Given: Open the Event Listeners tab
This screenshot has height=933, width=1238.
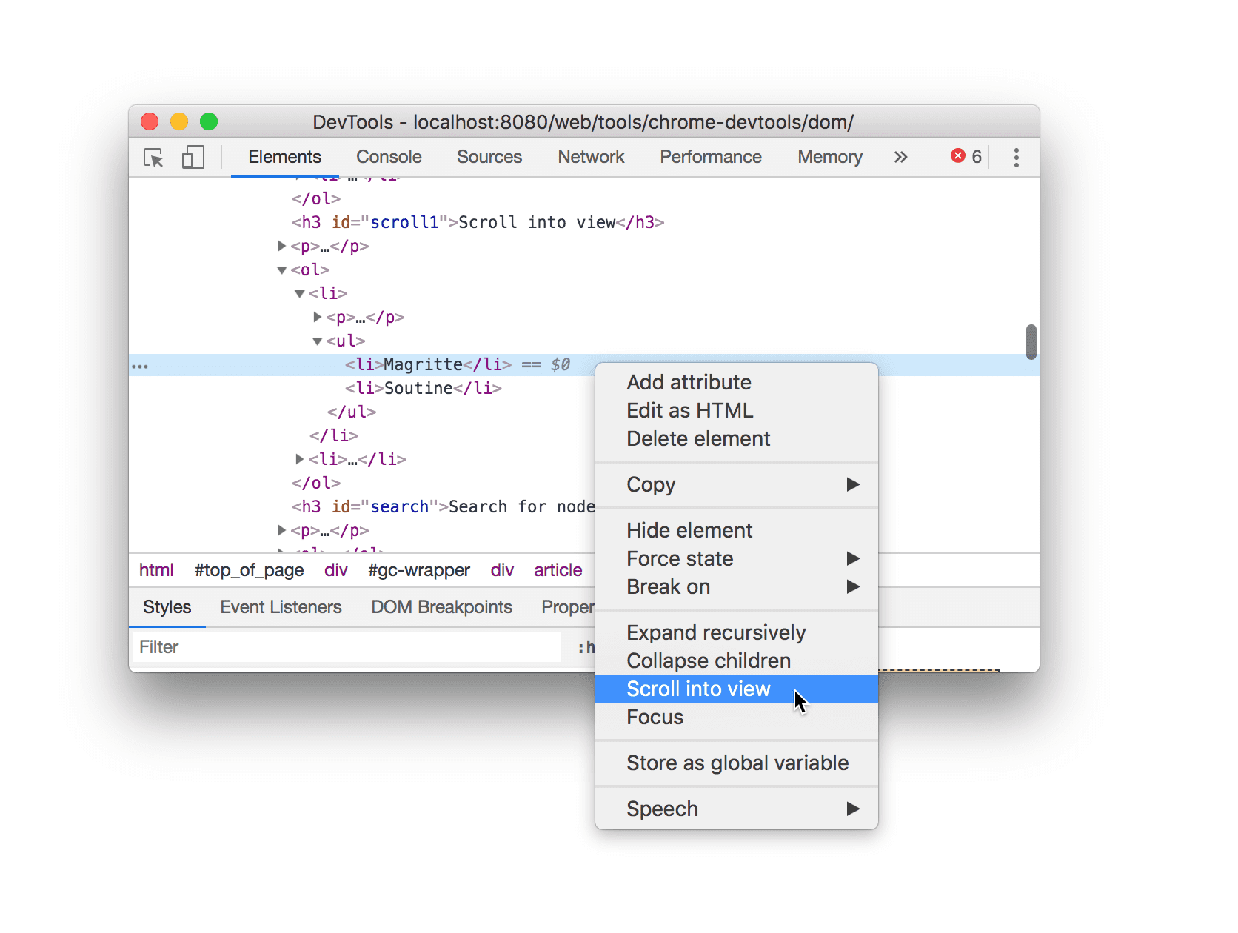Looking at the screenshot, I should pos(281,607).
